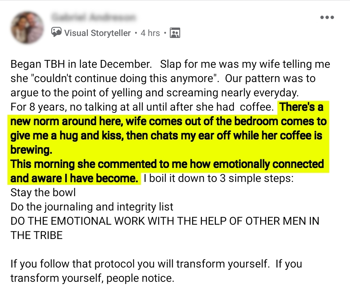Click the "Visual Storyteller" badge label
The image size is (350, 298).
[x=97, y=33]
